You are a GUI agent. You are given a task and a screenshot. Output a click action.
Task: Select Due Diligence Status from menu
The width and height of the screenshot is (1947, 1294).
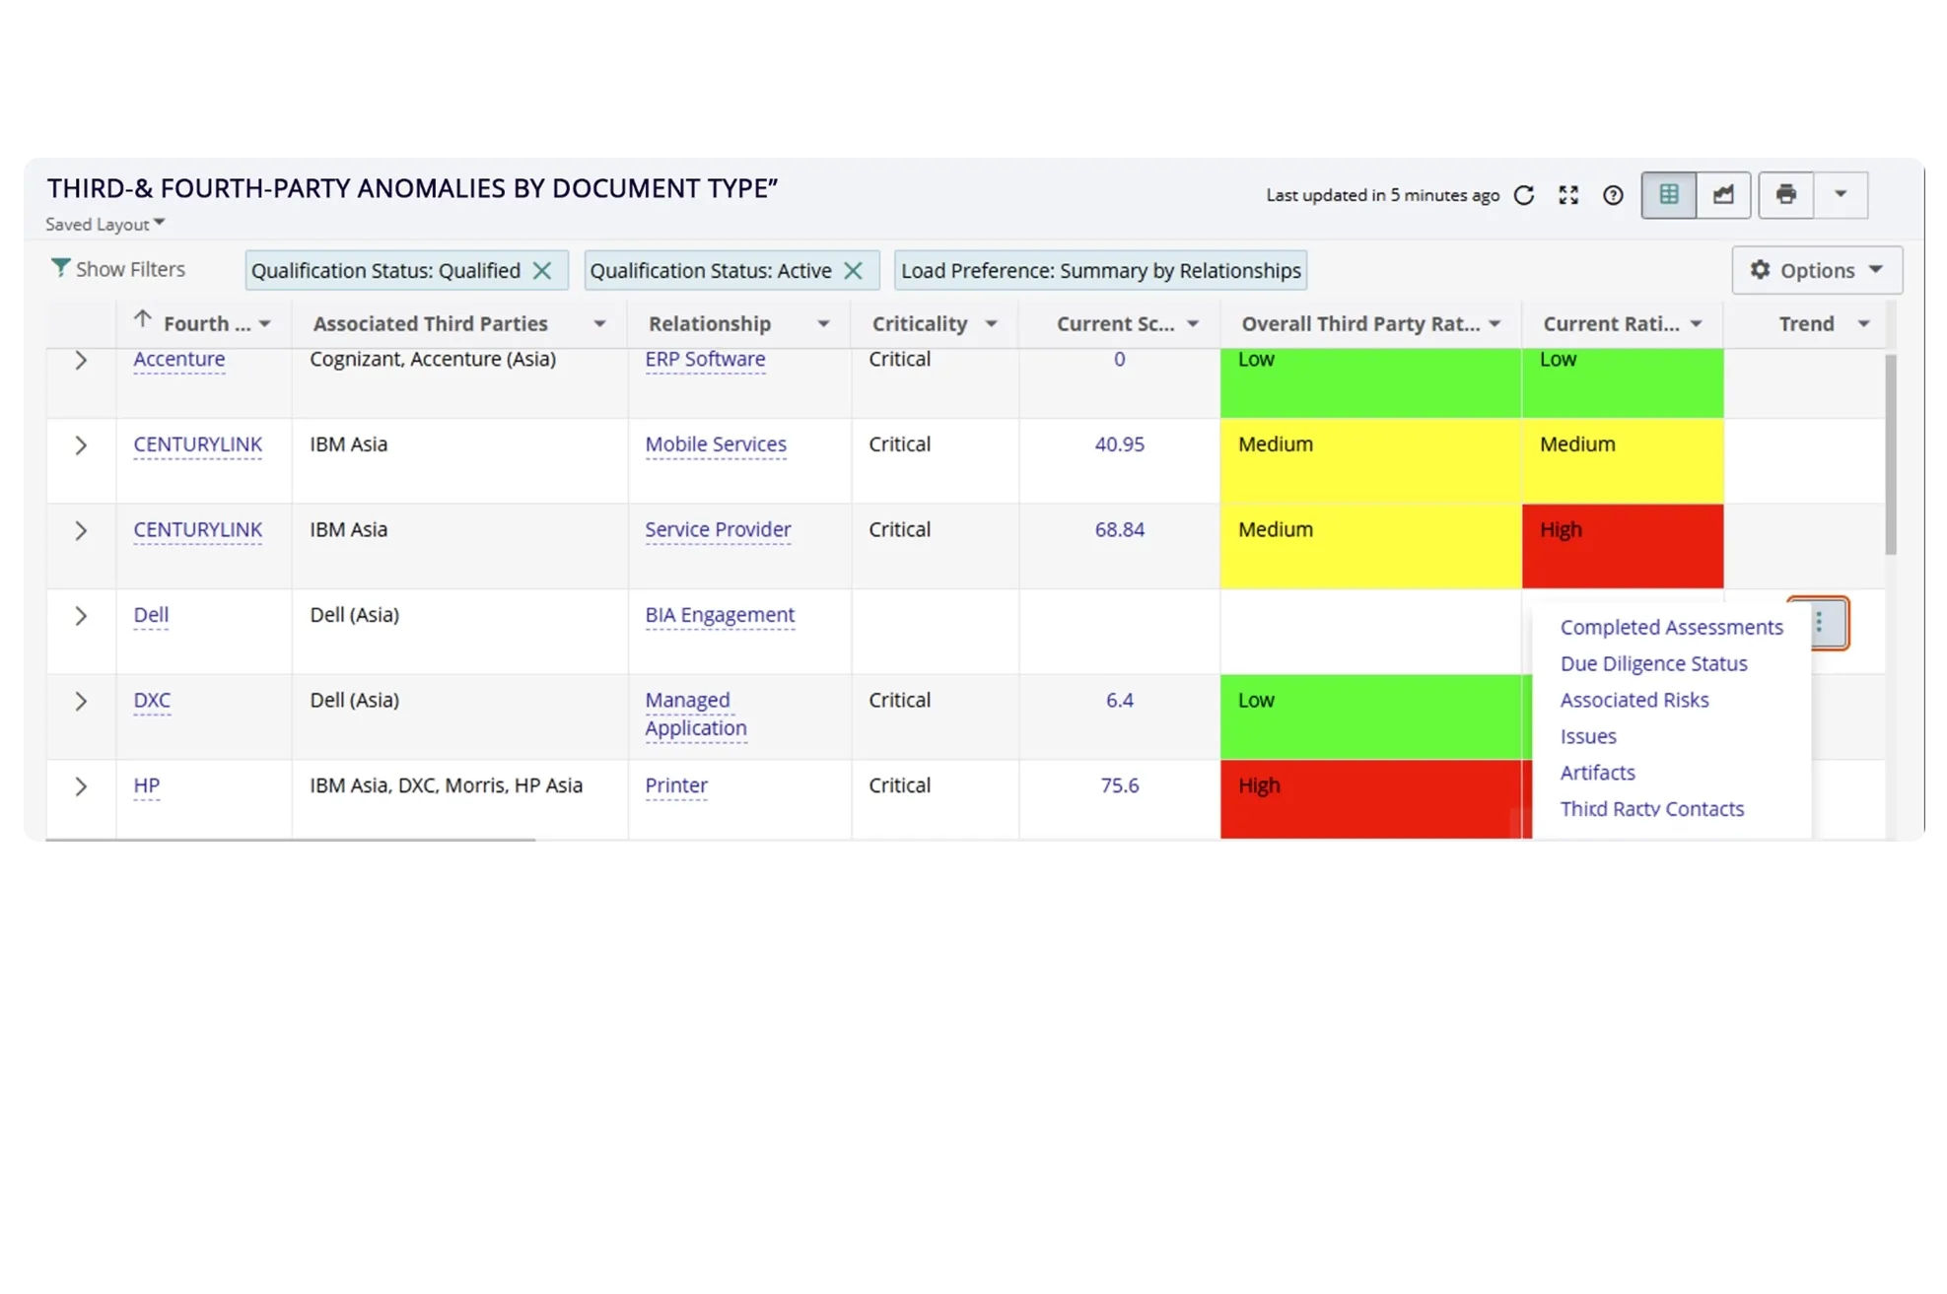1653,663
